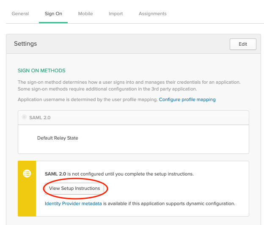Switch to the Sign On tab
This screenshot has height=225, width=264.
tap(53, 14)
